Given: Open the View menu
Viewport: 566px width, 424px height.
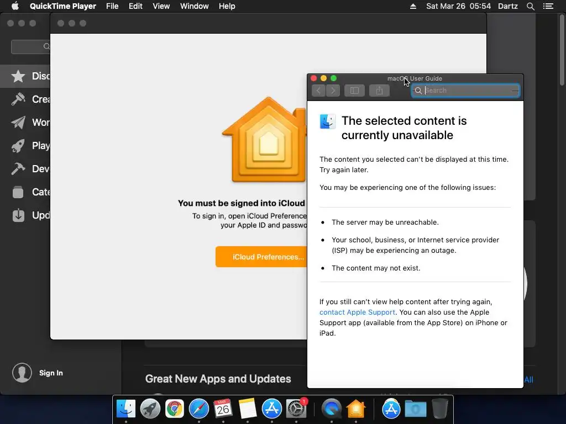Looking at the screenshot, I should click(x=161, y=6).
